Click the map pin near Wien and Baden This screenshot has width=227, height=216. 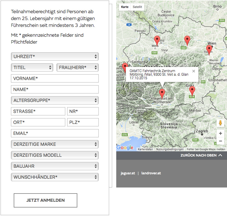(x=209, y=50)
